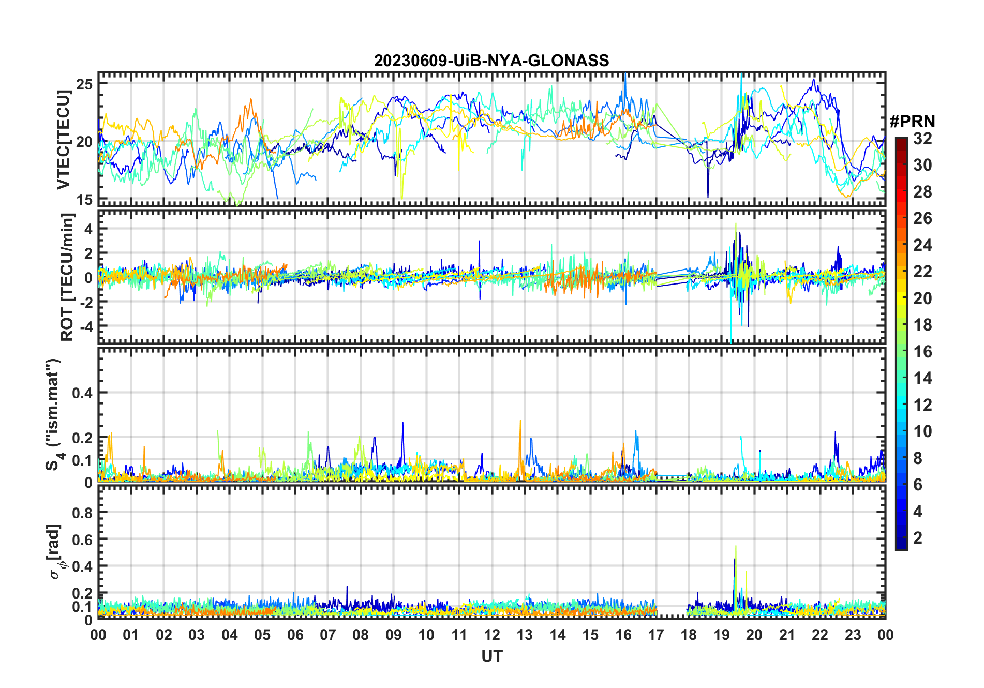
Task: Click the VTEC[TECU] y-axis label
Action: pyautogui.click(x=63, y=140)
